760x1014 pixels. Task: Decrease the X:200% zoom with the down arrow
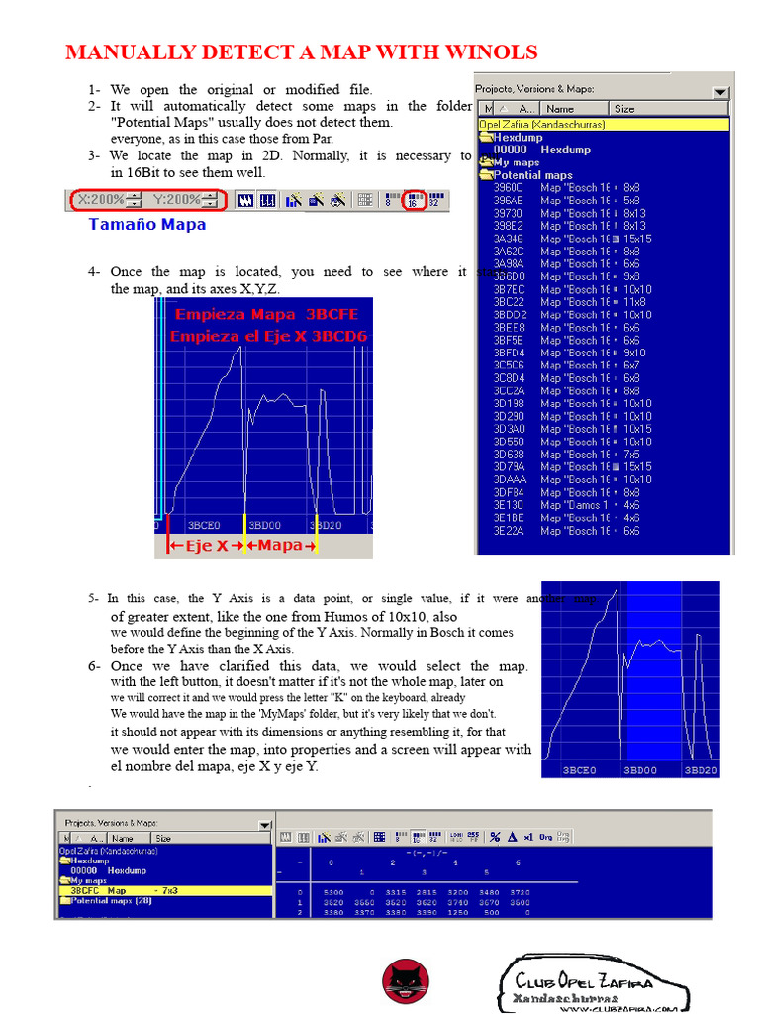pyautogui.click(x=134, y=204)
